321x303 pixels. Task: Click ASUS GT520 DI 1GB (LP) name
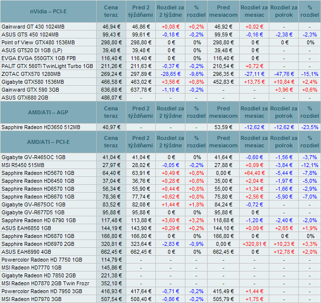(x=32, y=50)
